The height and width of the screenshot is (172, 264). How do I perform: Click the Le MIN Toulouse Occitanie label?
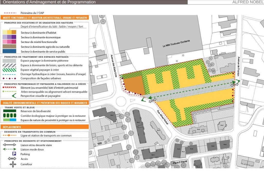point(176,43)
